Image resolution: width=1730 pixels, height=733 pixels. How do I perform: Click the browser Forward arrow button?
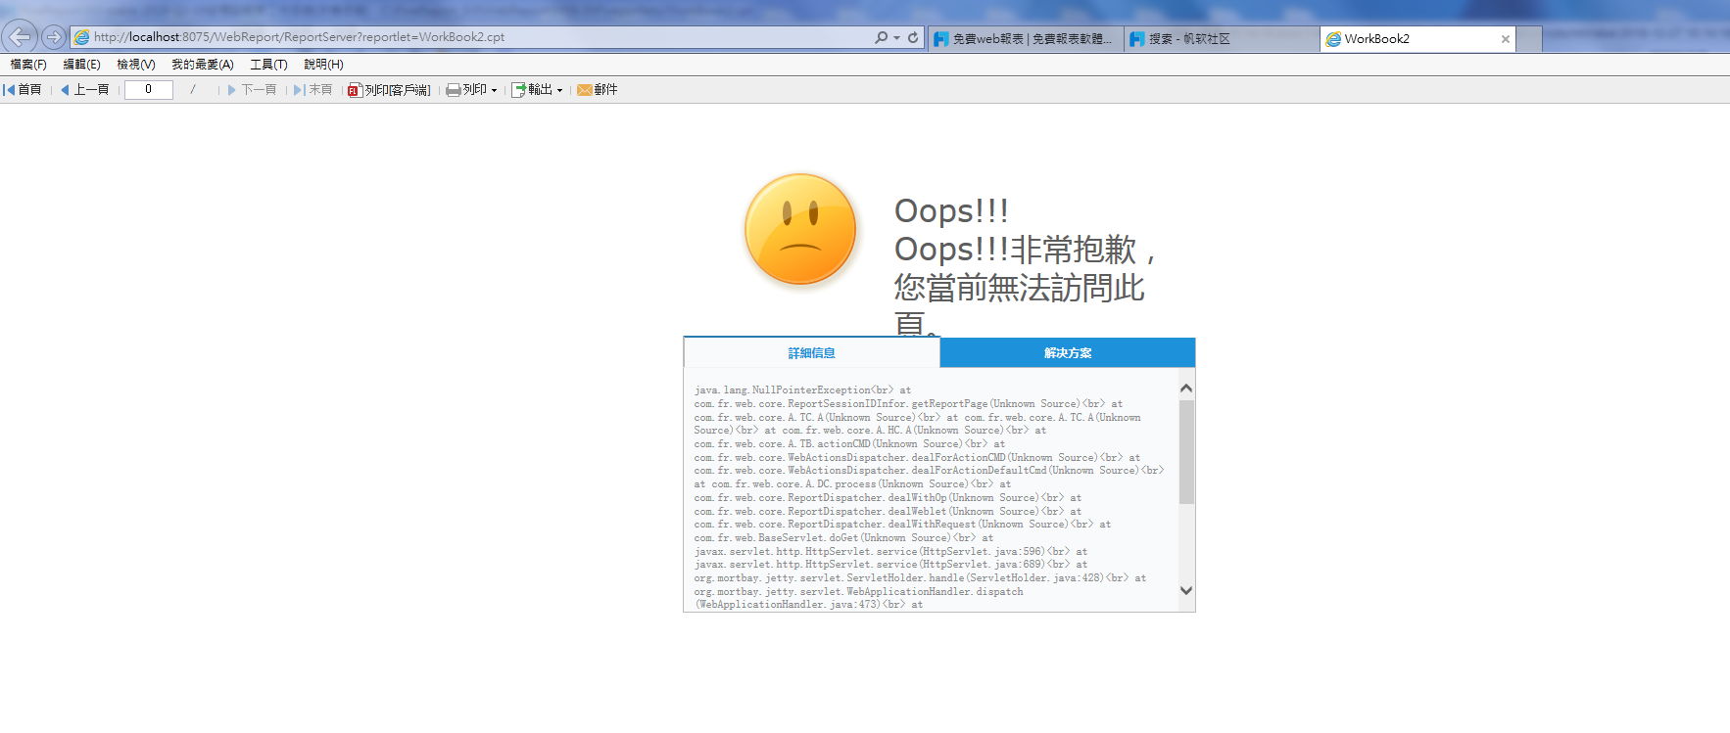(x=54, y=37)
